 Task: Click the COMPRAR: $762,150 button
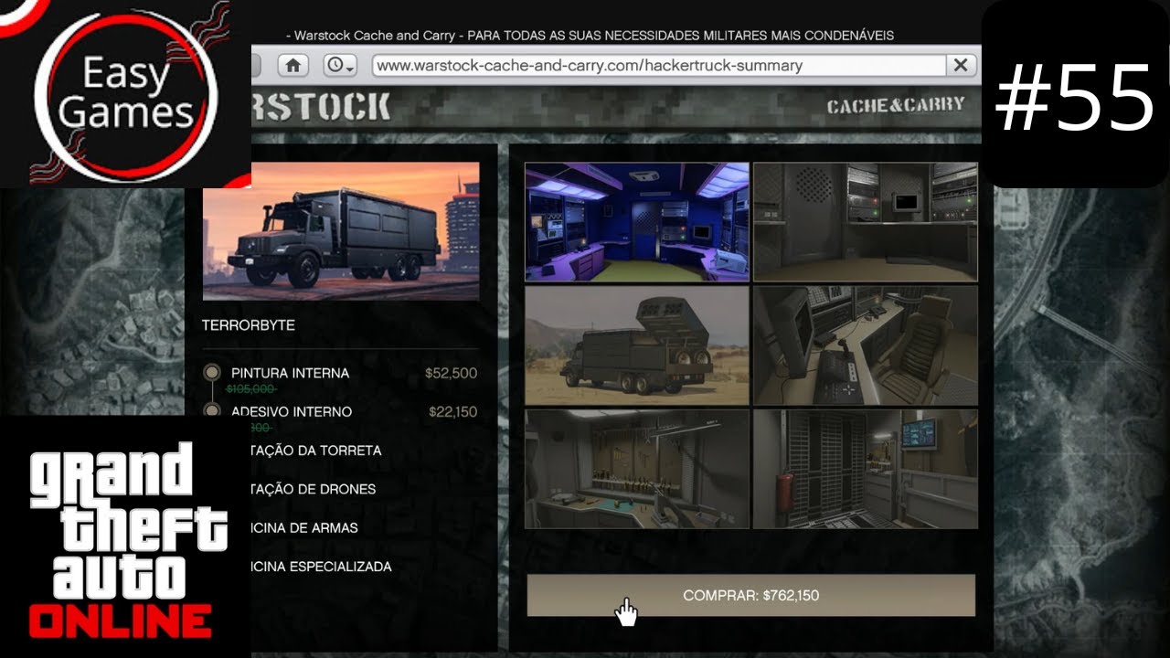click(750, 595)
